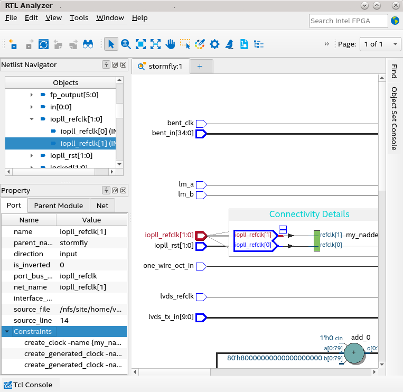
Task: Switch to the Parent Module tab
Action: (59, 206)
